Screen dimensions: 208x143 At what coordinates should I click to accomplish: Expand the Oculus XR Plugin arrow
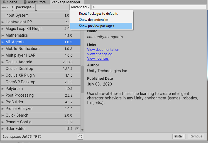pos(3,76)
